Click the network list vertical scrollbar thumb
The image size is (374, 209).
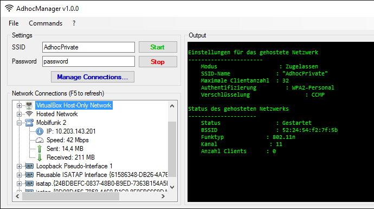pos(172,149)
